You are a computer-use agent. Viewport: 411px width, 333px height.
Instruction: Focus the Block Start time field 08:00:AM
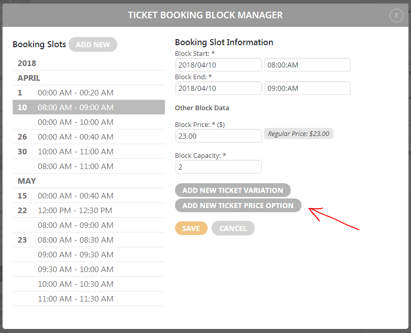[x=307, y=65]
